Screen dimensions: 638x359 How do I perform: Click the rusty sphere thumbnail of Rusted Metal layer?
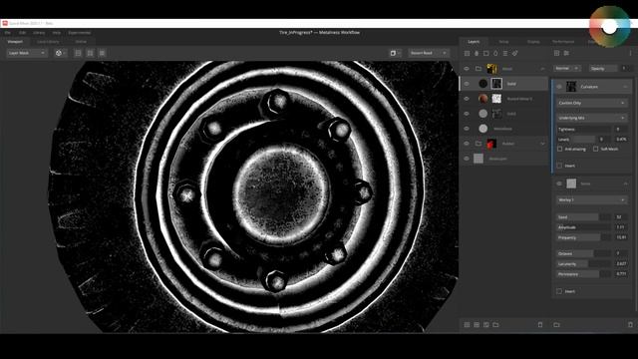point(482,99)
